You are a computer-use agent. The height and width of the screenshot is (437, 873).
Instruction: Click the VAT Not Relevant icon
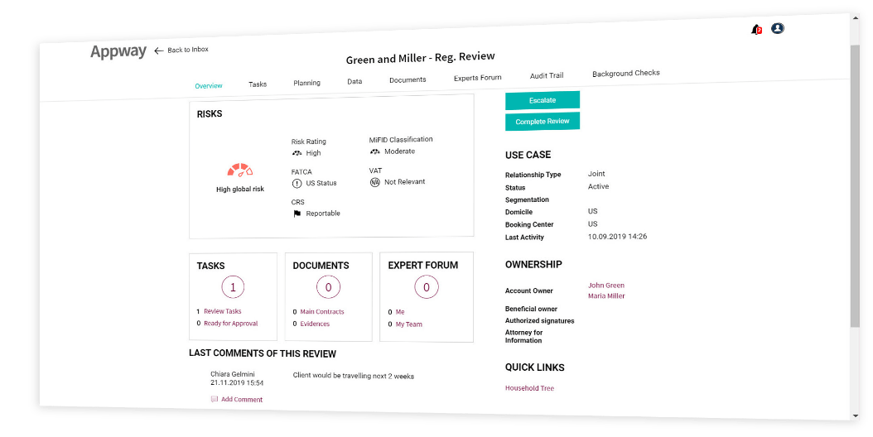[x=374, y=182]
